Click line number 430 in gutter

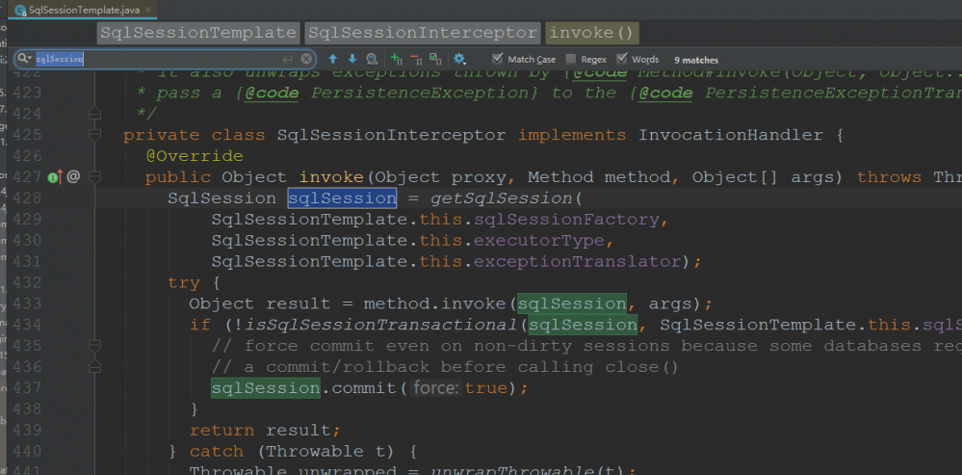coord(26,241)
